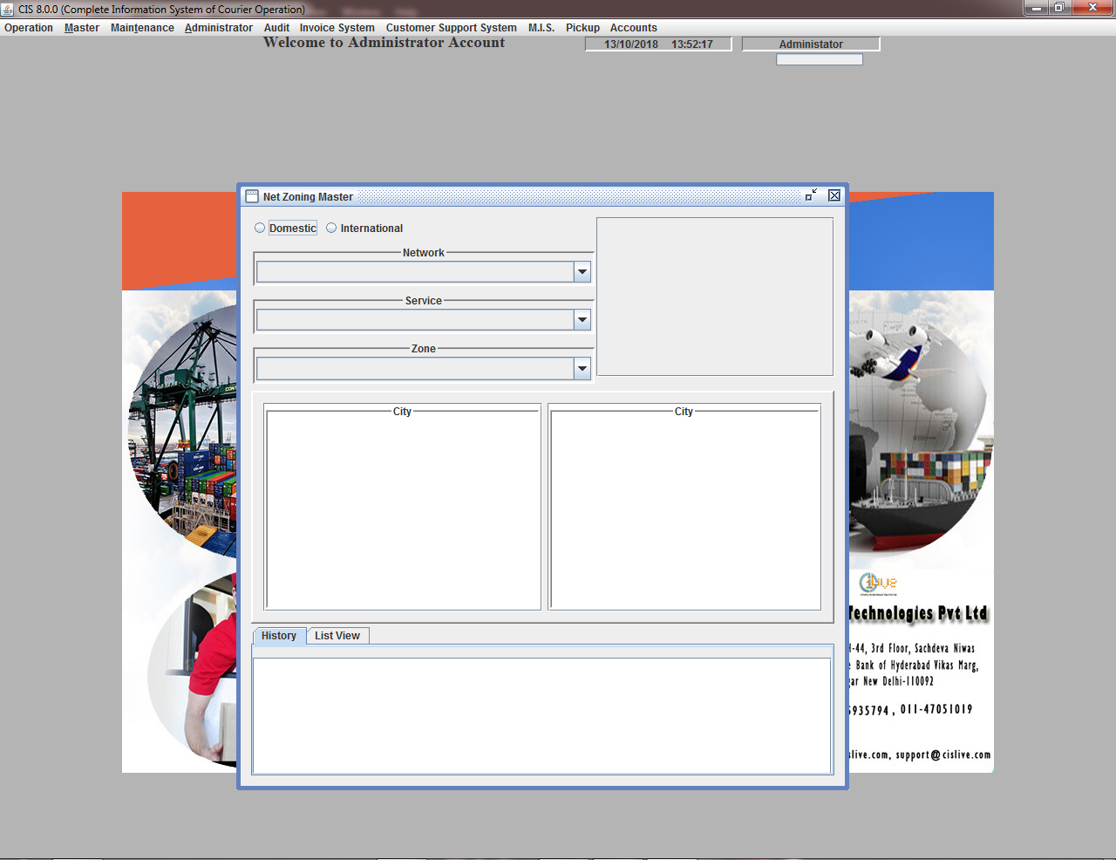This screenshot has width=1116, height=860.
Task: Click the Net Zoning Master window icon
Action: pos(252,196)
